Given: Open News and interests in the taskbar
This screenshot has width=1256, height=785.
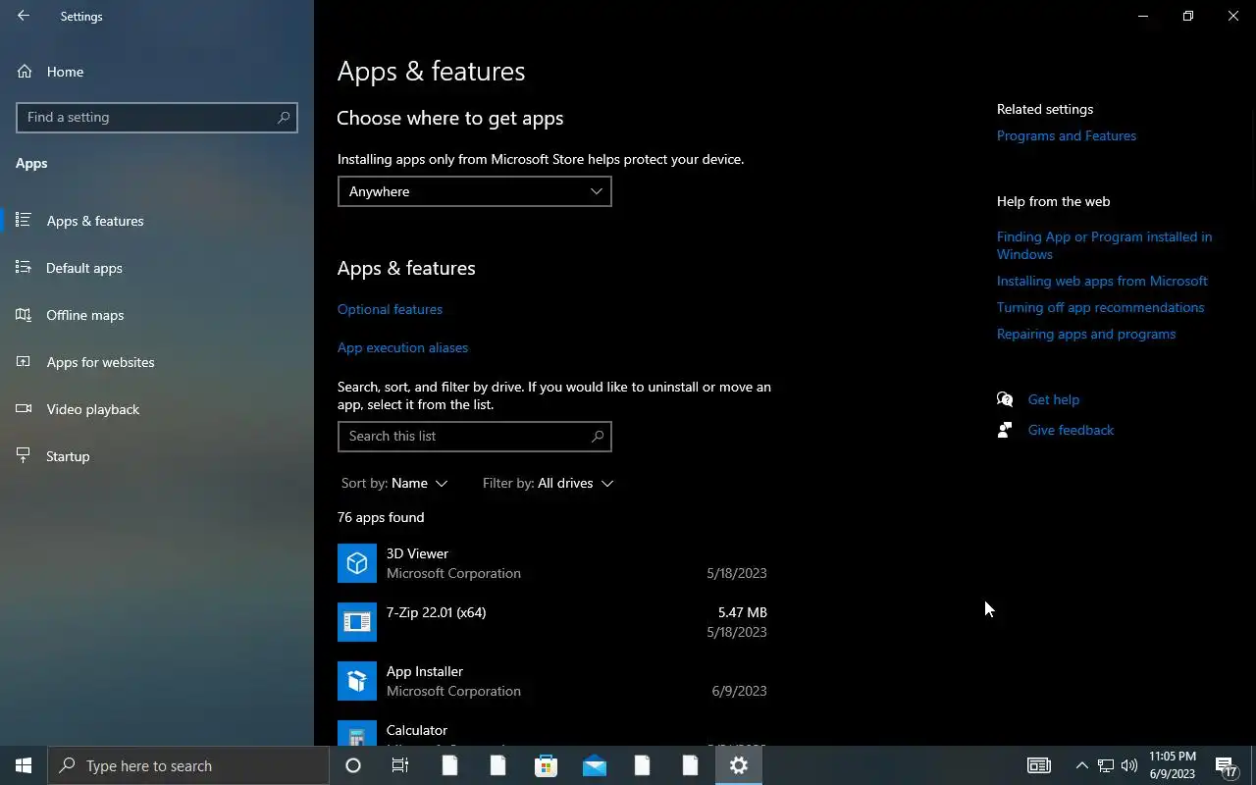Looking at the screenshot, I should 1039,765.
